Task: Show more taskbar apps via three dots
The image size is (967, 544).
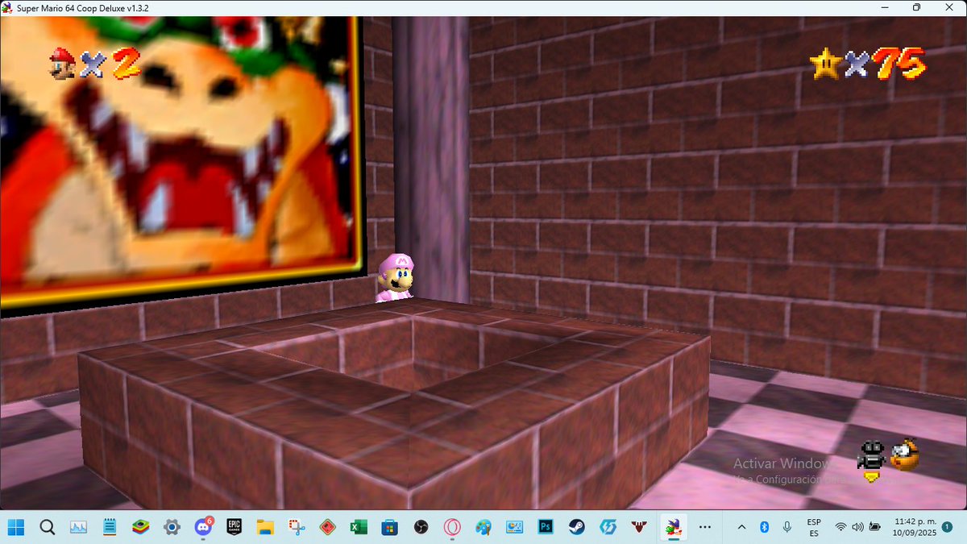Action: pos(705,527)
